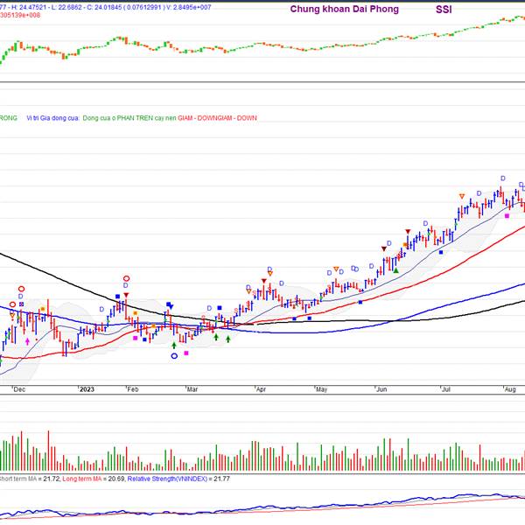Click the magenta square marker near August
The width and height of the screenshot is (525, 525).
click(507, 215)
